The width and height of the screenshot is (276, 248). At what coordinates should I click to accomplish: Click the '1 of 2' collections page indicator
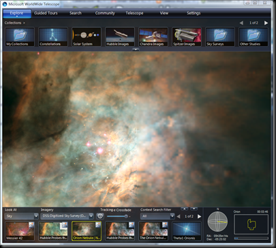(254, 22)
